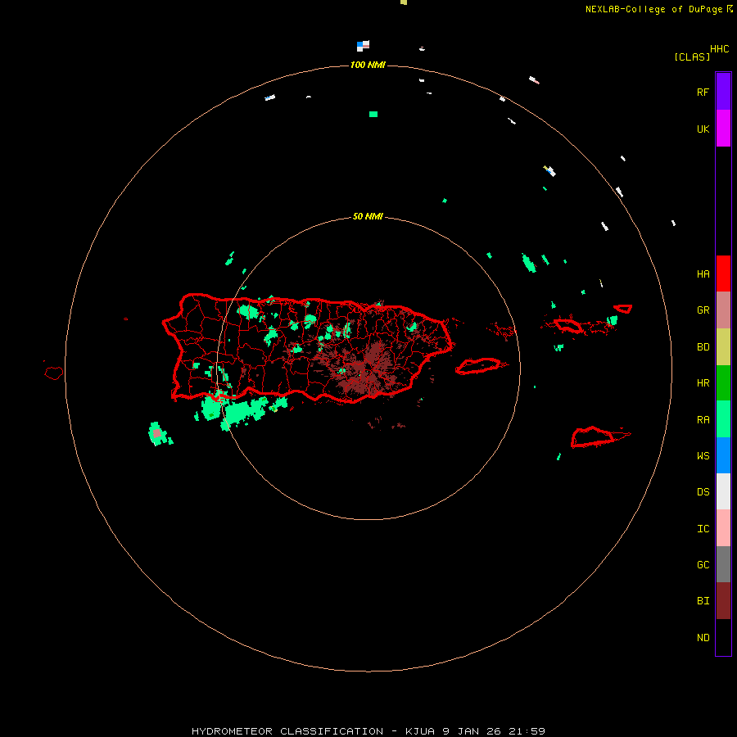
Task: Select the yellow BD legend swatch
Action: pyautogui.click(x=723, y=347)
